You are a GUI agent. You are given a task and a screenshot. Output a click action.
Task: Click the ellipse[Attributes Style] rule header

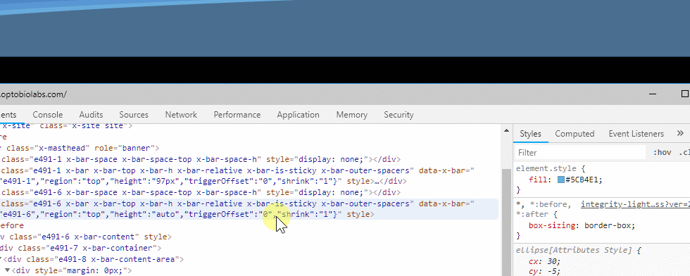578,250
